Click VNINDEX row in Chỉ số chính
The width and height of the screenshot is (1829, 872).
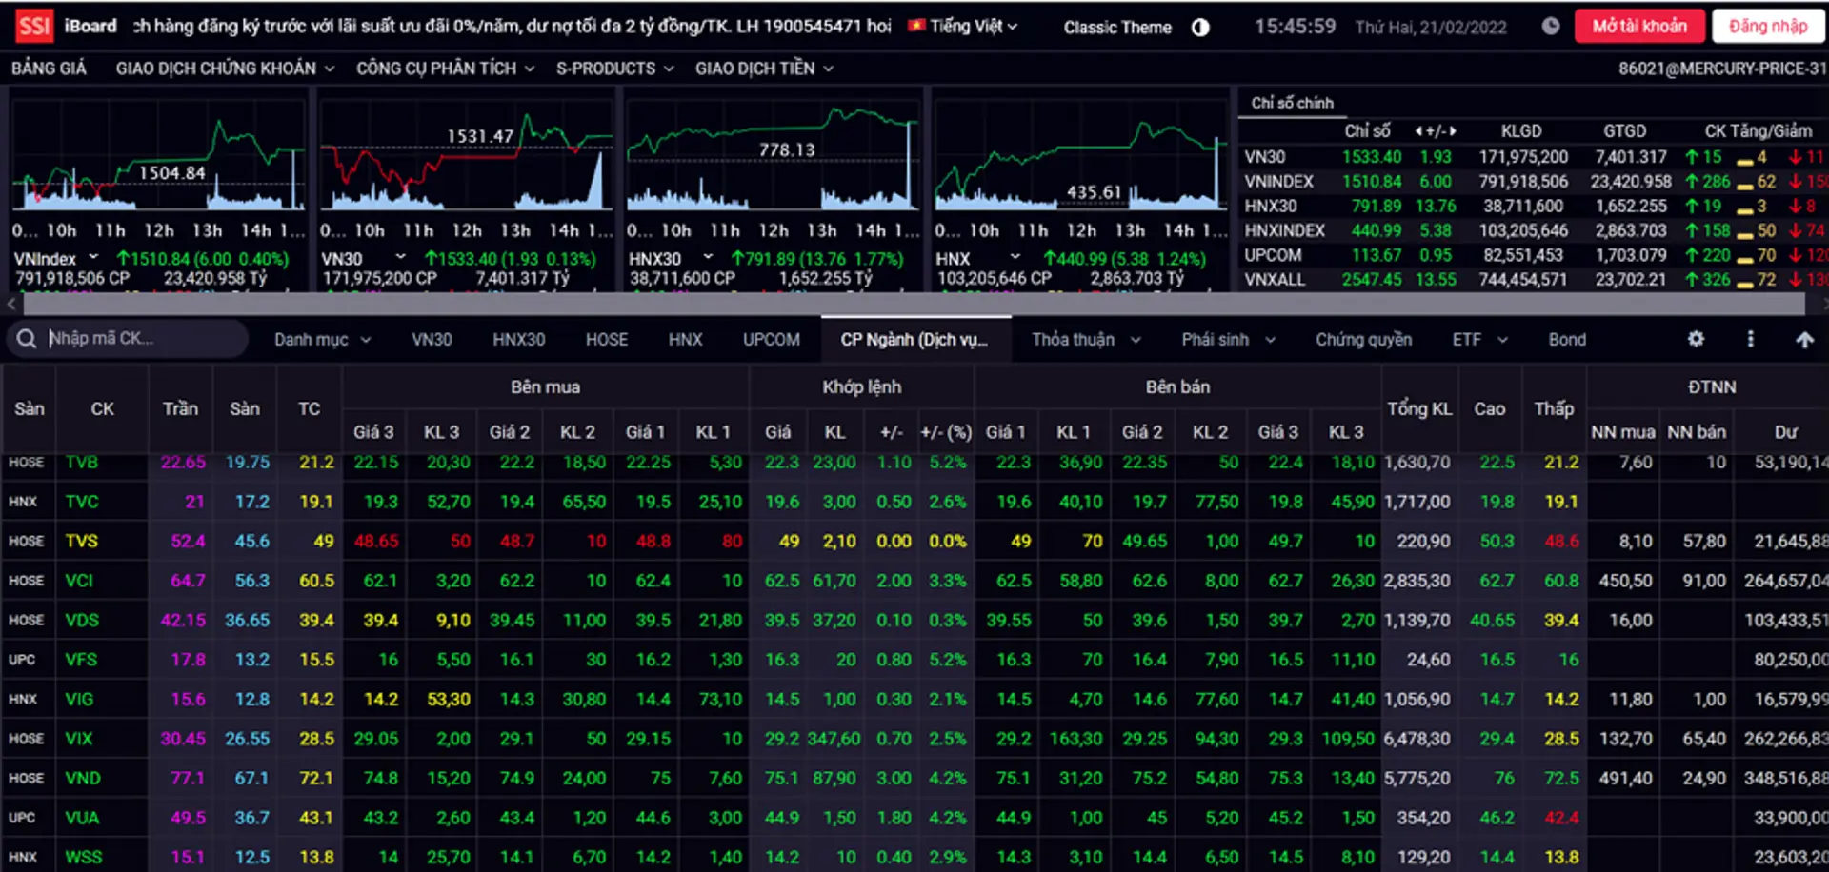[x=1533, y=181]
